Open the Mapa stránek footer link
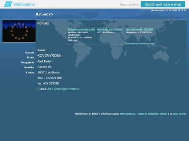This screenshot has height=141, width=189. coord(179,114)
